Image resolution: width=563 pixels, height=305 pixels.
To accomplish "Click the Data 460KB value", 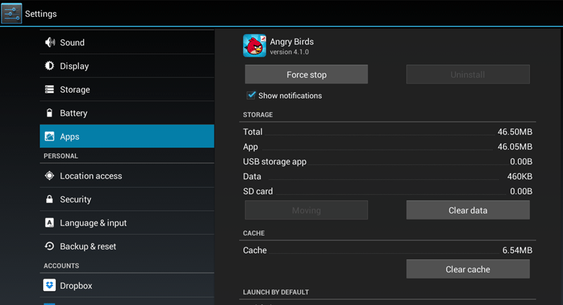I will (x=519, y=176).
